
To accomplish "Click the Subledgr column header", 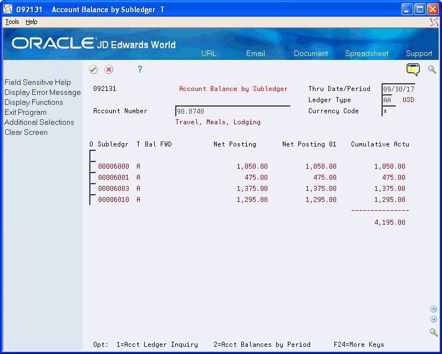I will tap(113, 144).
